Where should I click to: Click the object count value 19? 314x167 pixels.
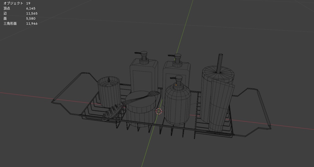pyautogui.click(x=28, y=3)
